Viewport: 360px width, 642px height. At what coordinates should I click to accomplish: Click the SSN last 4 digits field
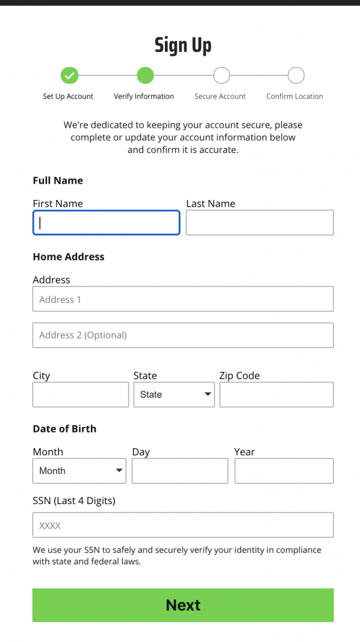coord(183,525)
